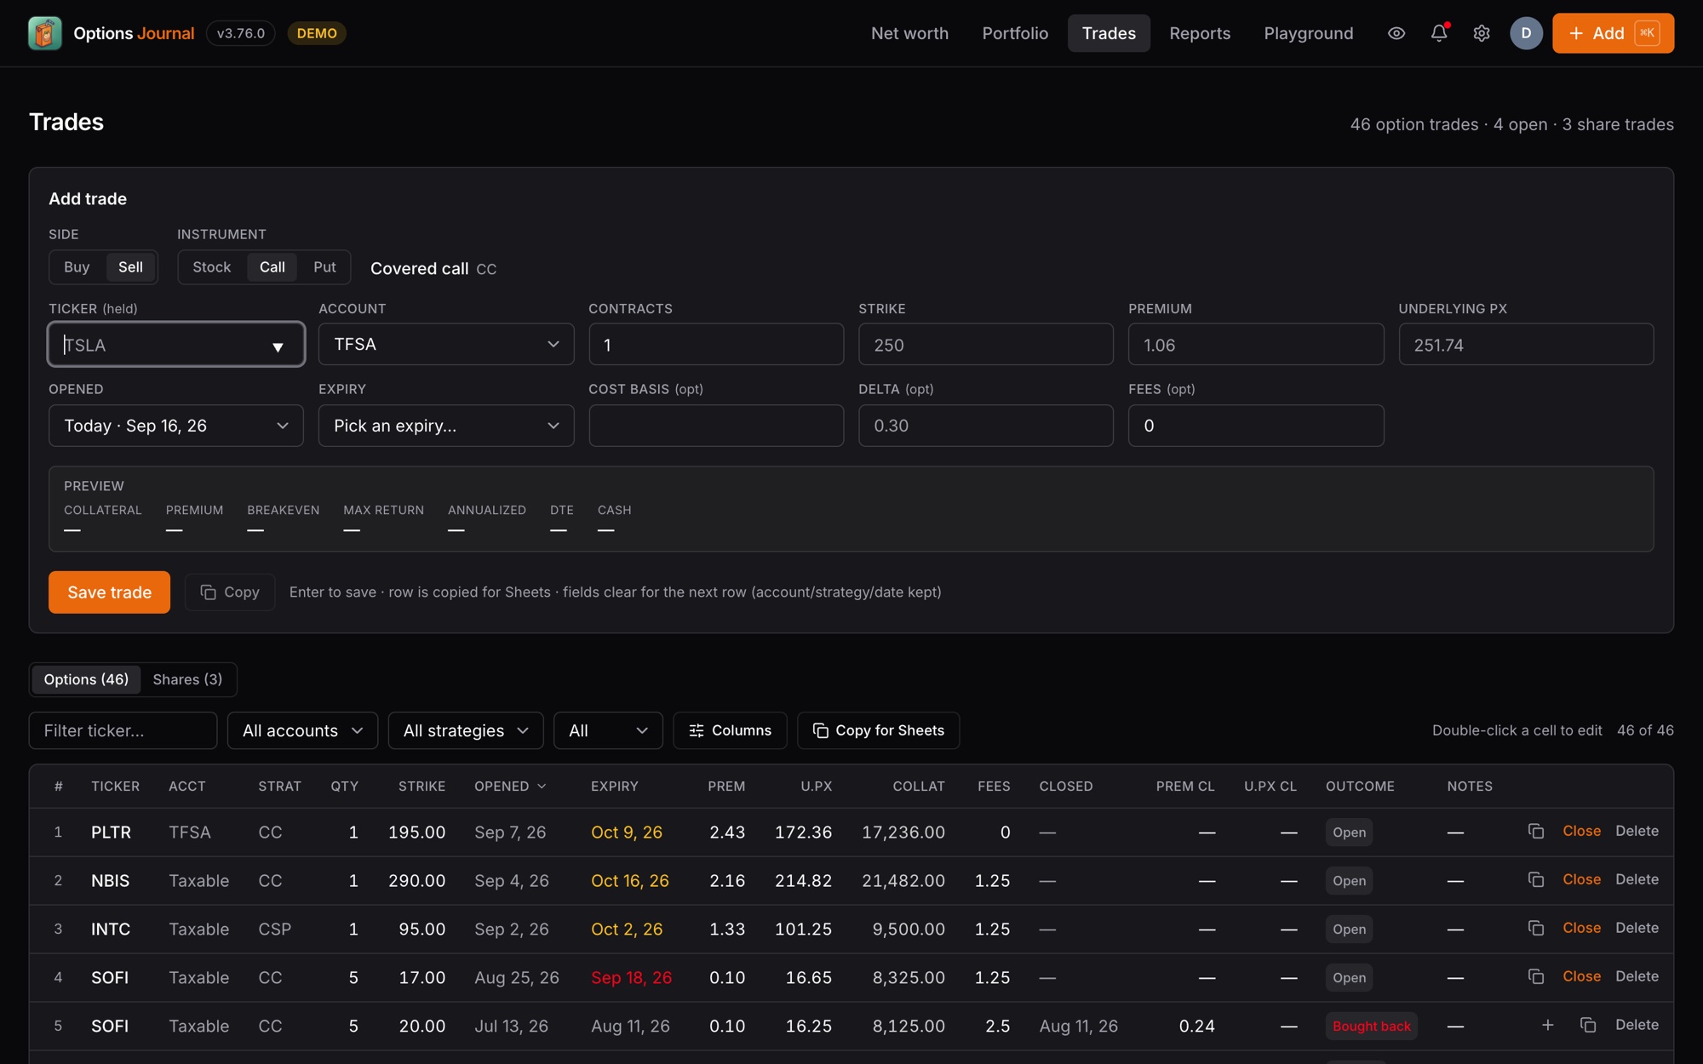Open the user avatar D menu
The width and height of the screenshot is (1703, 1064).
pyautogui.click(x=1526, y=33)
